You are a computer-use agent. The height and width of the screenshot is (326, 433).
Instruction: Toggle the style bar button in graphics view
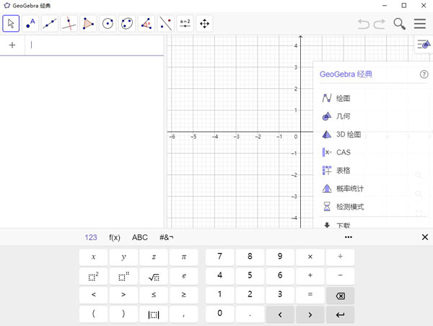[x=423, y=45]
